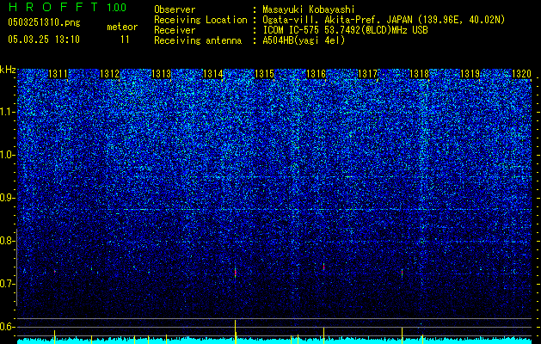Click the yellow power spike beneath 1316

click(323, 335)
